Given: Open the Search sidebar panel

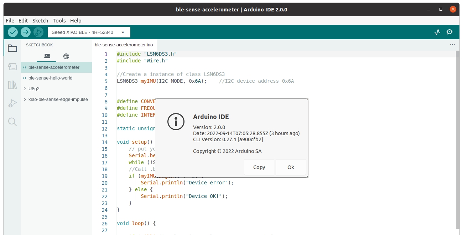Looking at the screenshot, I should coord(12,122).
